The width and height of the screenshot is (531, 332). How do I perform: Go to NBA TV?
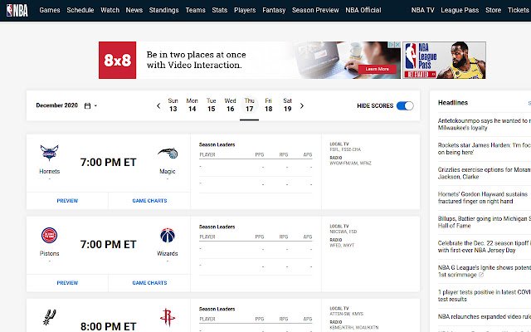422,10
